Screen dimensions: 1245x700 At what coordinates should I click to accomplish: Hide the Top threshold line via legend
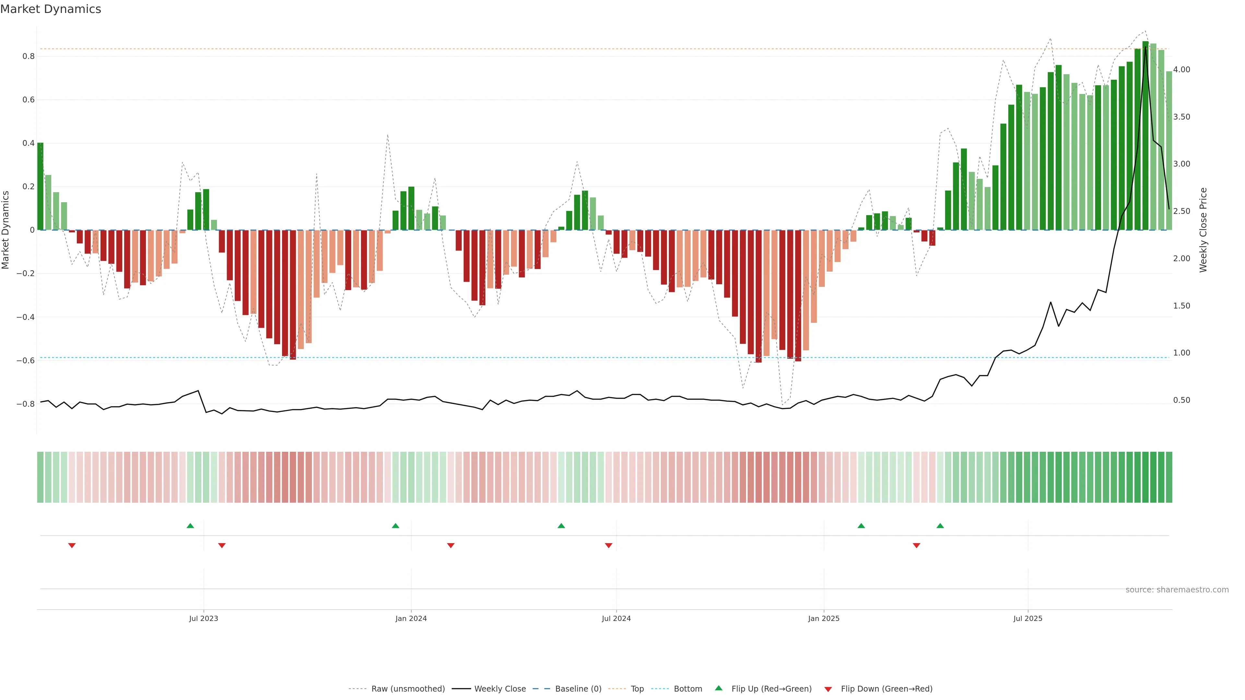pos(637,688)
